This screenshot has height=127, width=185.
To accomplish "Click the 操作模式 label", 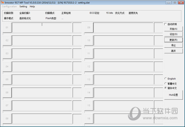I will point(9,18).
